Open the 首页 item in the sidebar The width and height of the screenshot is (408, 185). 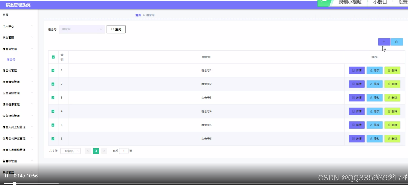[x=6, y=15]
